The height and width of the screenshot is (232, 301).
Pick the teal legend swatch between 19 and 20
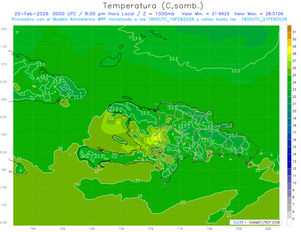[289, 115]
